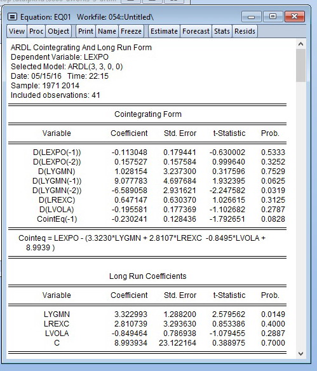This screenshot has width=317, height=371.
Task: Maximize the EQ01 equation window
Action: pyautogui.click(x=273, y=17)
